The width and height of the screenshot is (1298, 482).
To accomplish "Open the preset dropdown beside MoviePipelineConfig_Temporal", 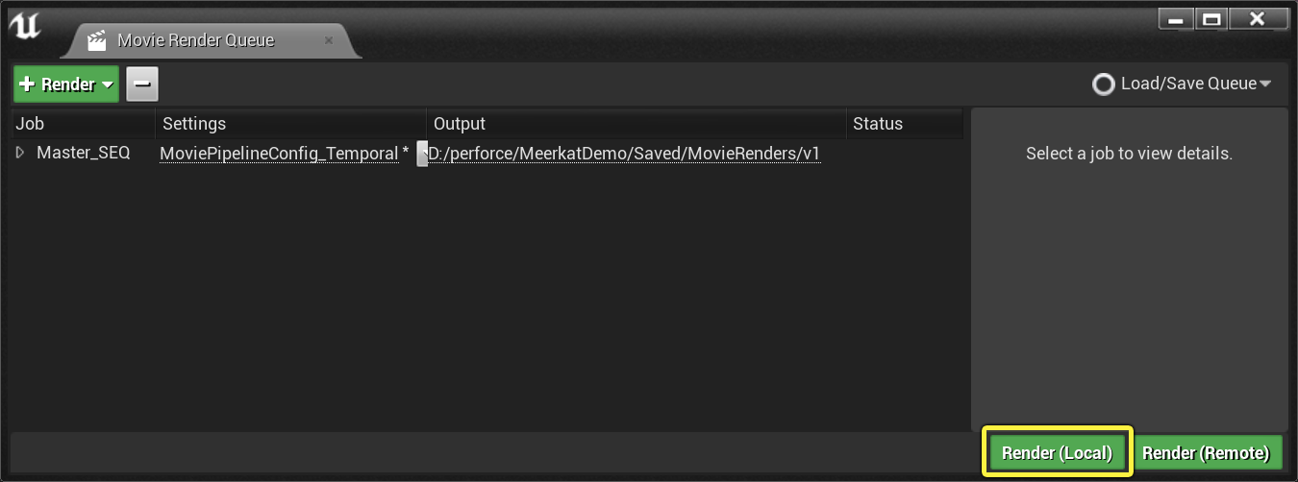I will point(422,154).
